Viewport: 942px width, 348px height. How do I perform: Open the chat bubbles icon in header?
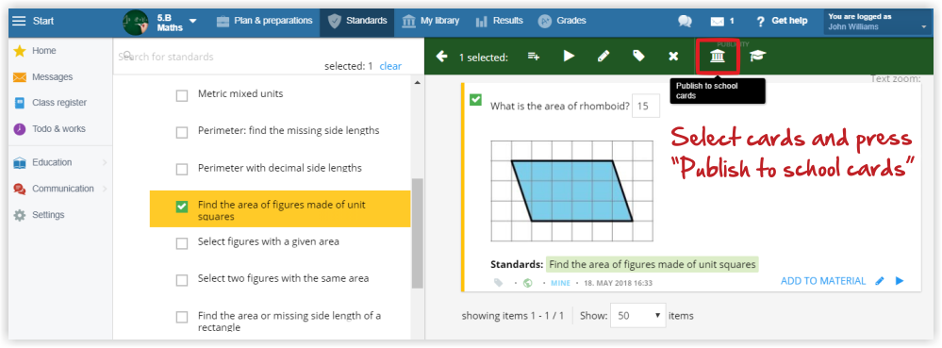pyautogui.click(x=685, y=21)
